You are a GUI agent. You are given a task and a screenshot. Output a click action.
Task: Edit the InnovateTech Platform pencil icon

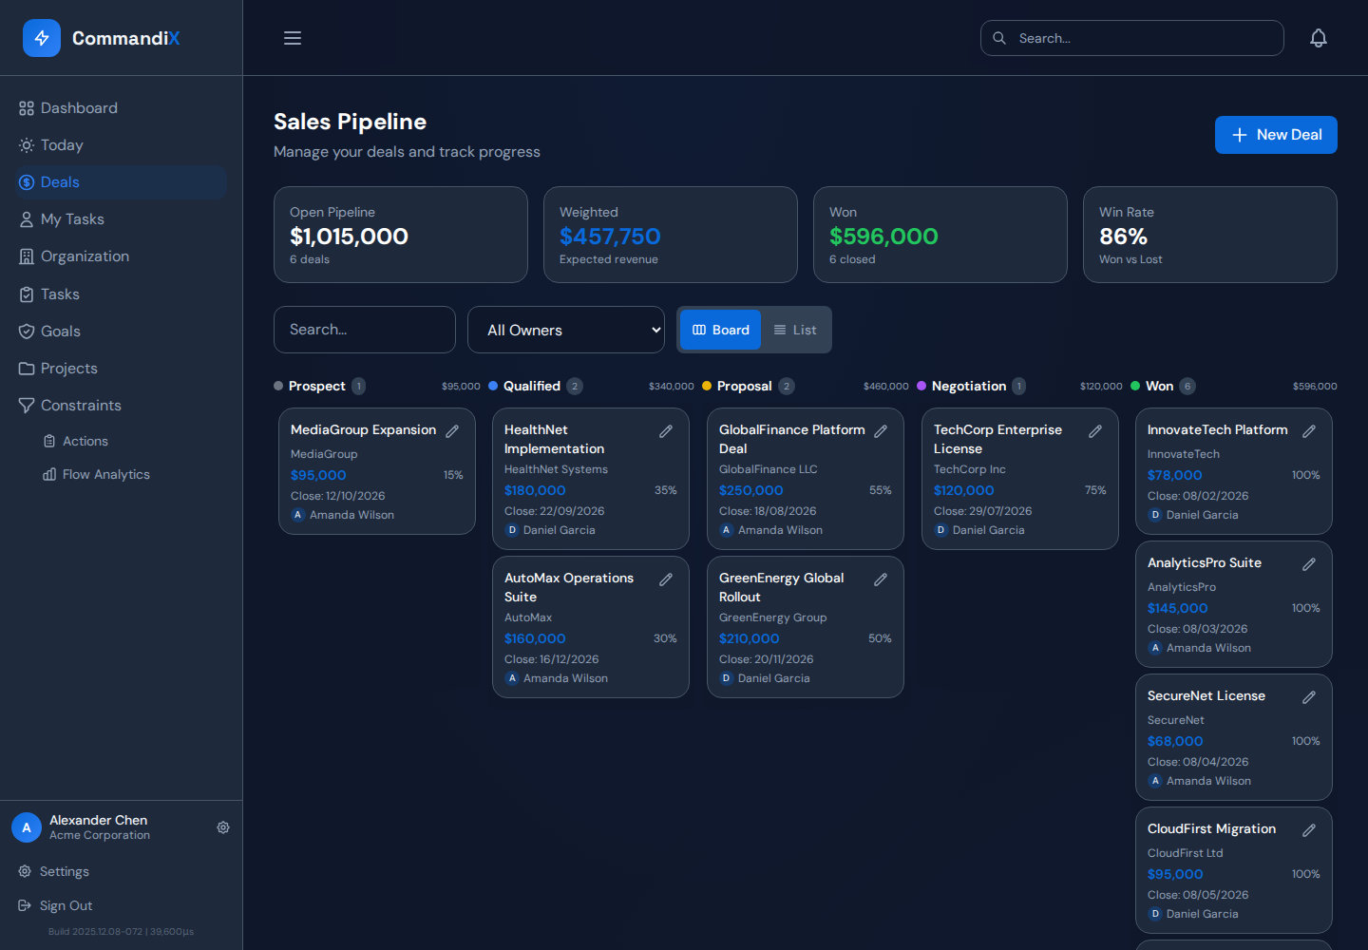tap(1309, 431)
